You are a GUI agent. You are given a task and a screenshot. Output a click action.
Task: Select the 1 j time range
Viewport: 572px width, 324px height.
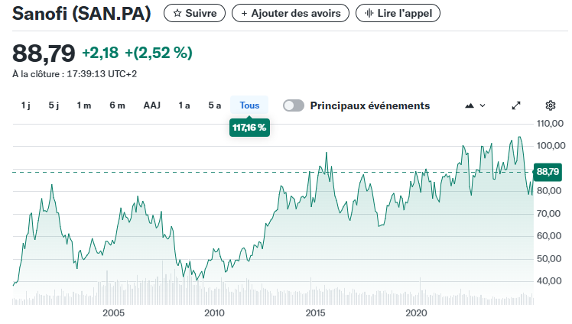(x=26, y=105)
